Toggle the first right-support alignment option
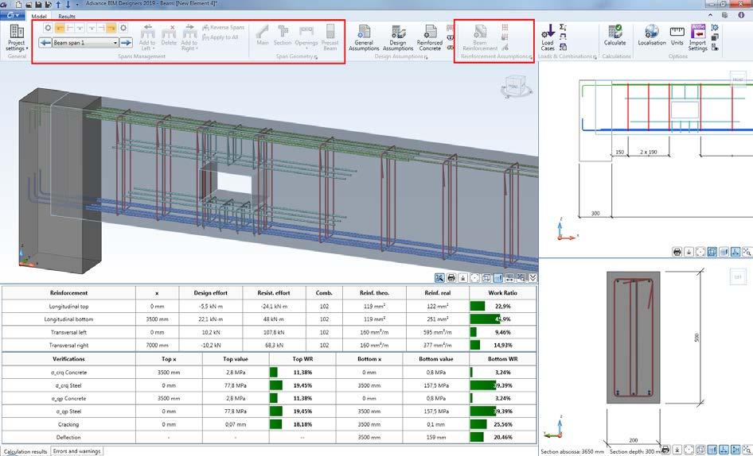Image resolution: width=753 pixels, height=456 pixels. coord(92,28)
